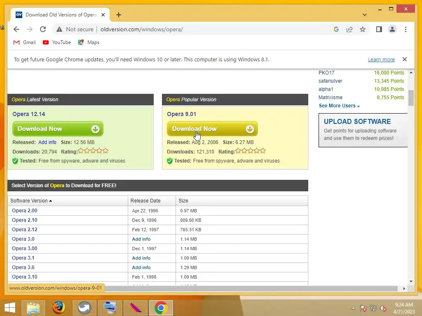Open the Maps bookmark
This screenshot has width=422, height=316.
pyautogui.click(x=89, y=42)
